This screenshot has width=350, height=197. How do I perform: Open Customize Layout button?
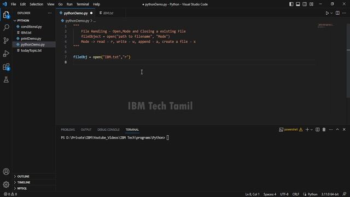click(x=311, y=4)
